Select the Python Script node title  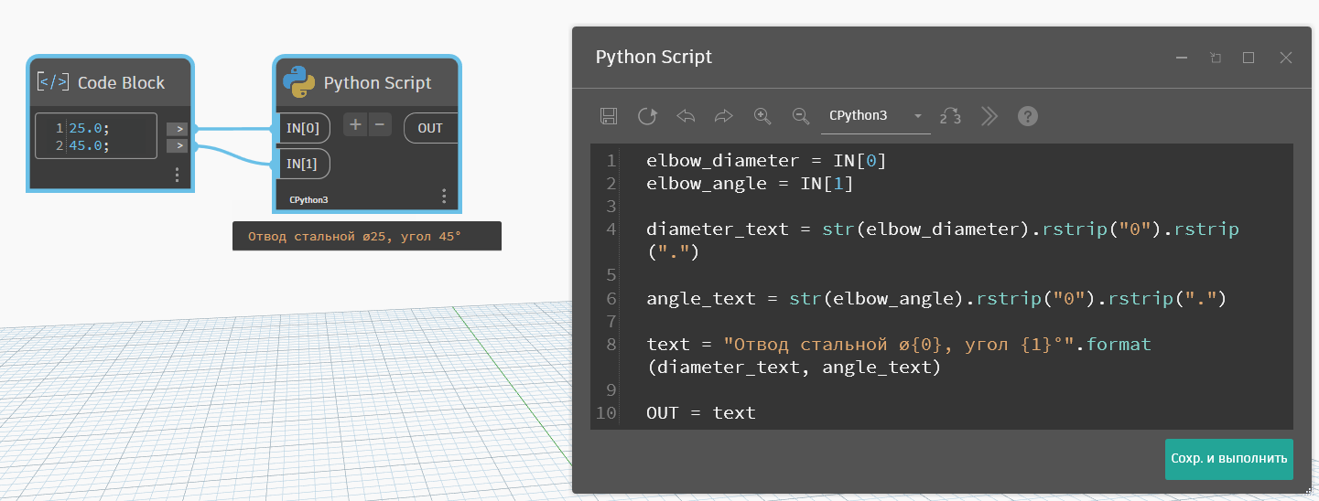point(377,82)
